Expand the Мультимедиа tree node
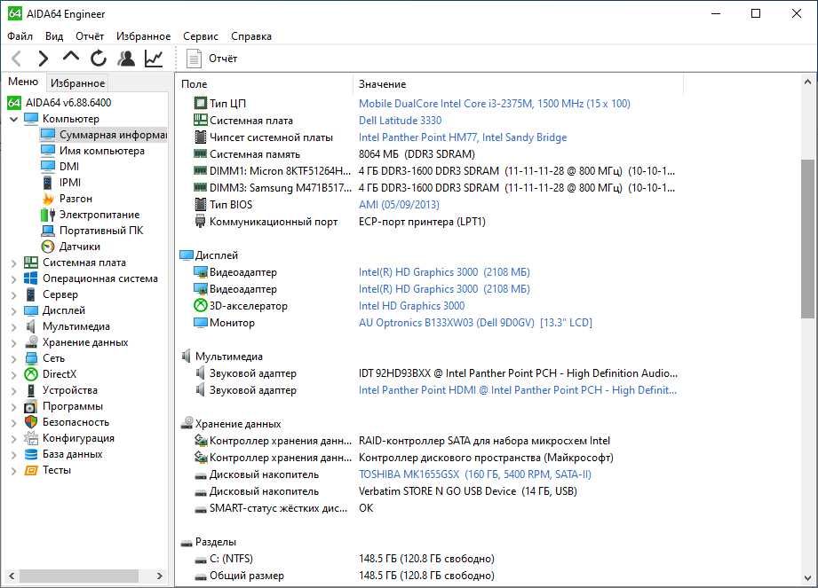 coord(14,327)
